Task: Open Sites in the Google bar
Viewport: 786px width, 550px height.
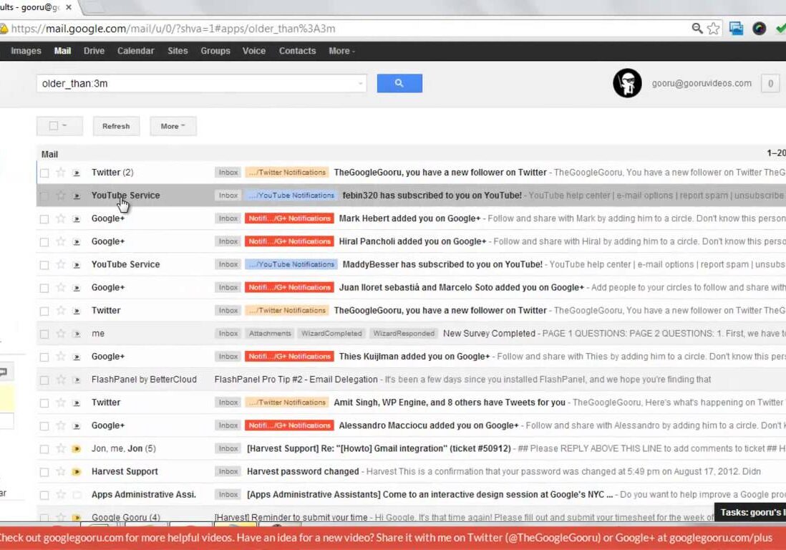Action: click(178, 51)
